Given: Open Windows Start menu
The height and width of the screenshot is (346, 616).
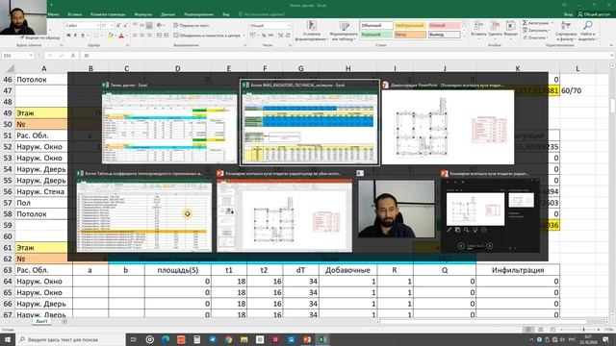Looking at the screenshot, I should [8, 339].
